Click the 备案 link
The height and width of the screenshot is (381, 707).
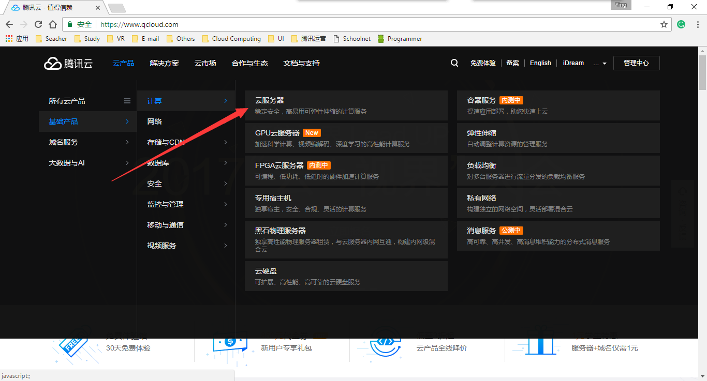(x=512, y=63)
